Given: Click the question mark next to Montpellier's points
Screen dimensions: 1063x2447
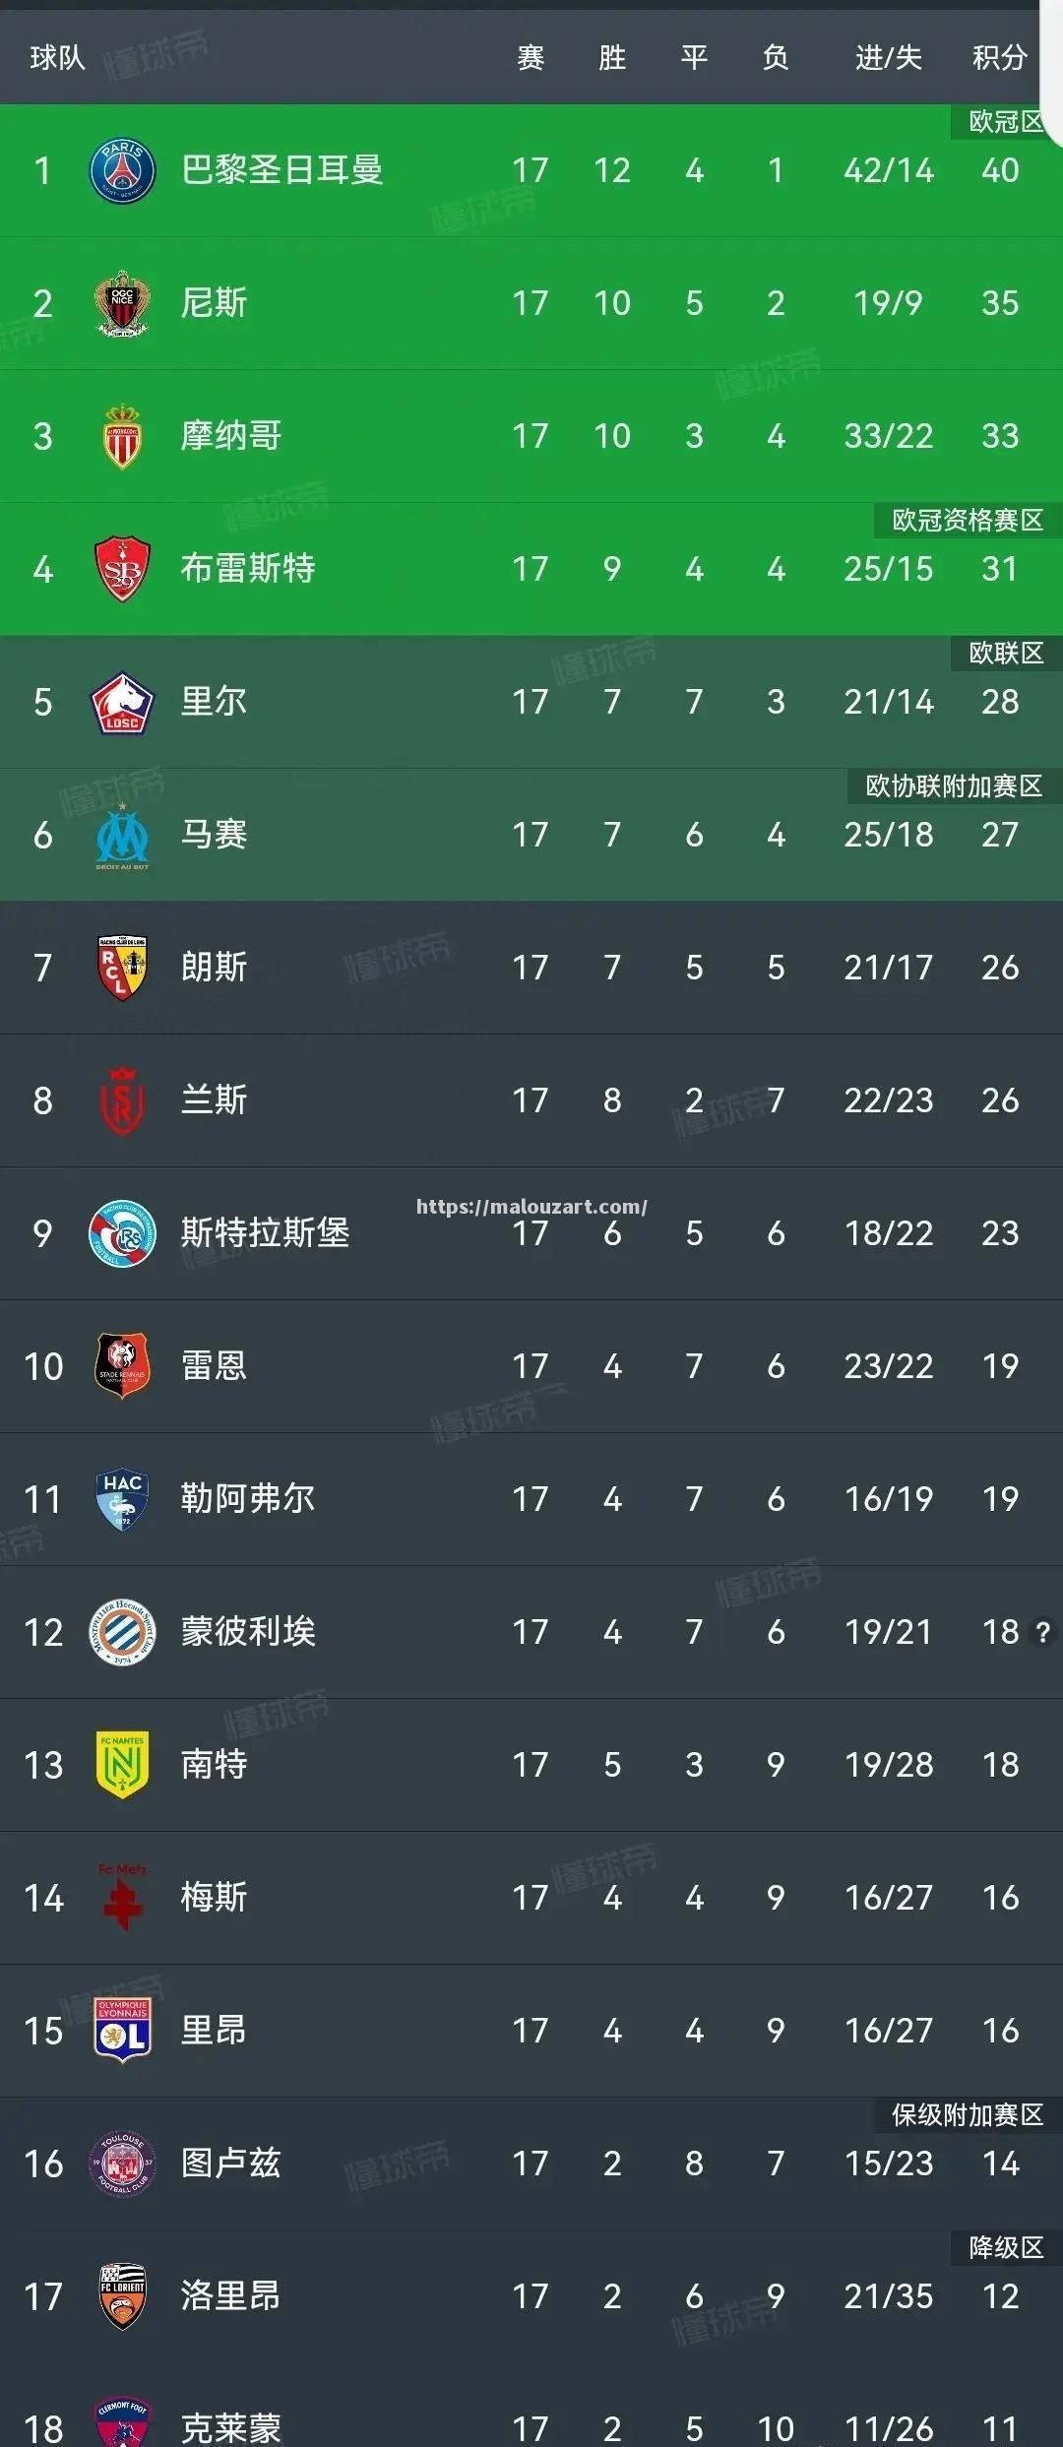Looking at the screenshot, I should pyautogui.click(x=1040, y=1631).
